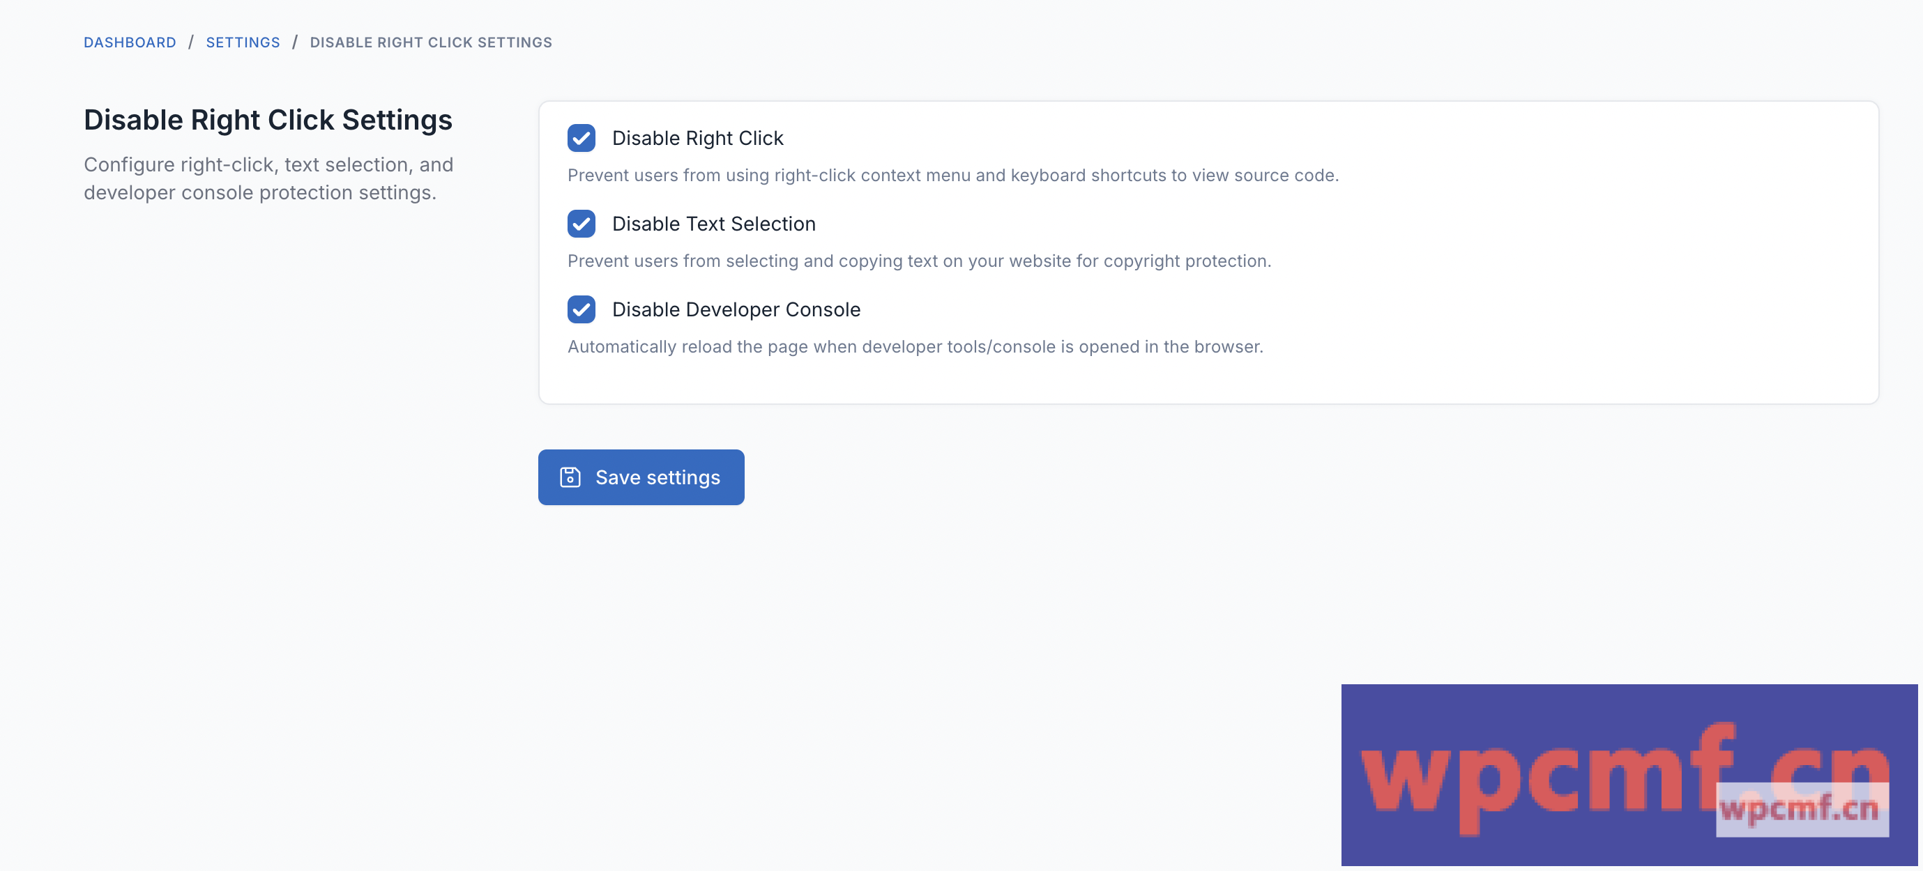The height and width of the screenshot is (871, 1923).
Task: Click the right-click context menu description text
Action: pos(952,175)
